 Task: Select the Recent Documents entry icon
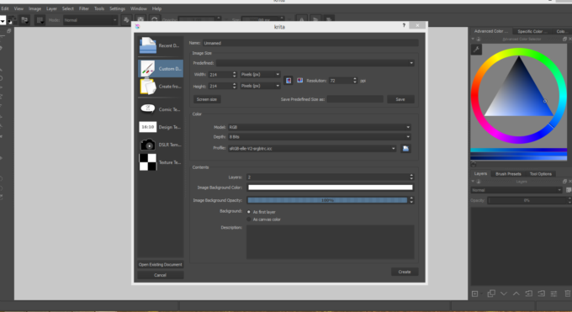pos(148,45)
